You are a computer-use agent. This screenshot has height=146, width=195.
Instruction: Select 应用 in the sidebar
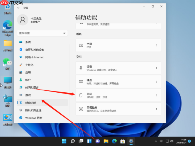pos(42,72)
